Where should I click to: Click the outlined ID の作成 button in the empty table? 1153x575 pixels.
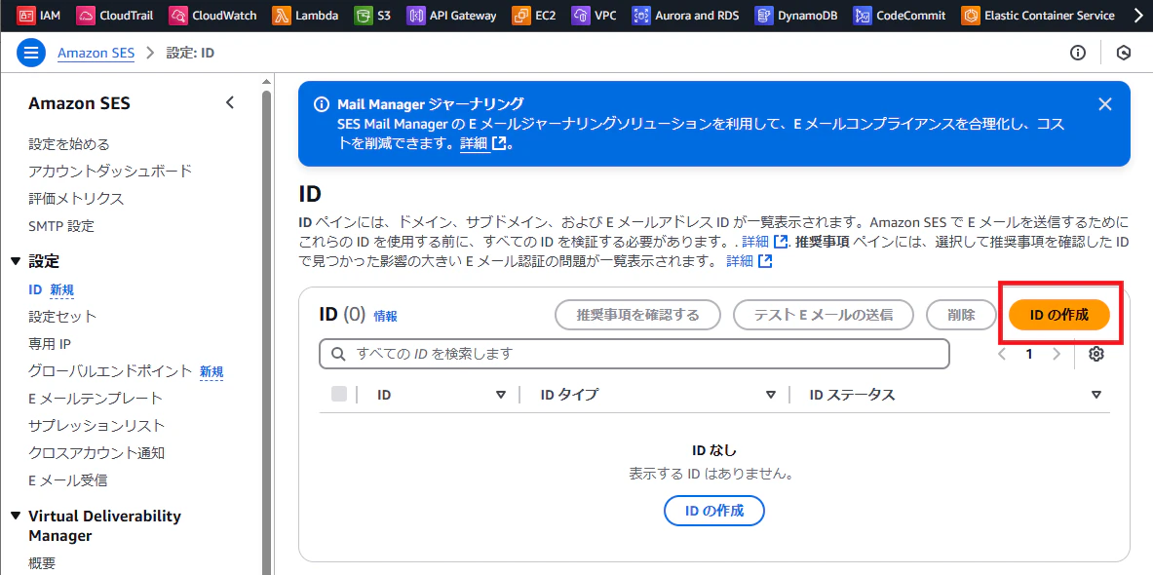point(714,511)
